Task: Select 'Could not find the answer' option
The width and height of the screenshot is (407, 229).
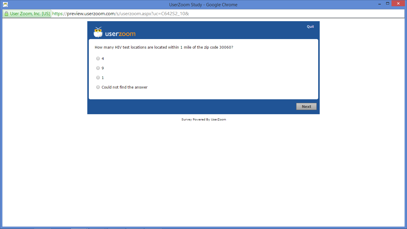Action: (x=98, y=87)
